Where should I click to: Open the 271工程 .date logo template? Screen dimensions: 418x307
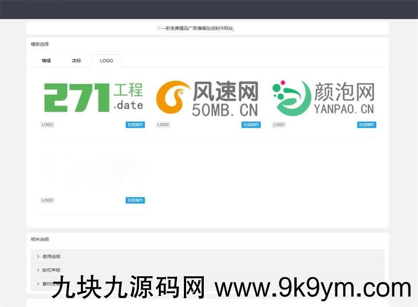tap(92, 97)
